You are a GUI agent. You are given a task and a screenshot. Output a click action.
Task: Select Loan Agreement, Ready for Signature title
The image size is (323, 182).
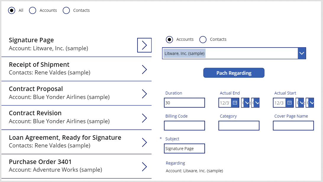click(x=65, y=138)
